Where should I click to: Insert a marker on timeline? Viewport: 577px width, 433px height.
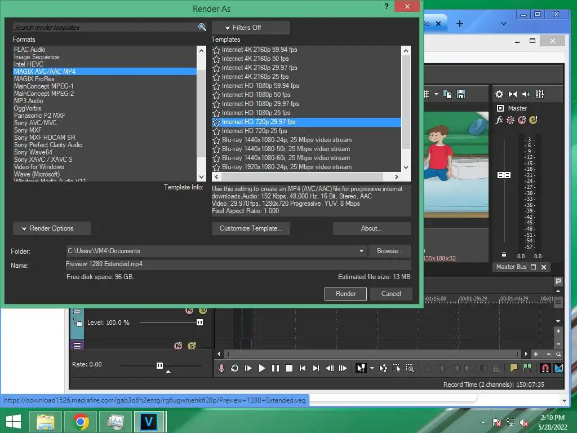pos(514,368)
